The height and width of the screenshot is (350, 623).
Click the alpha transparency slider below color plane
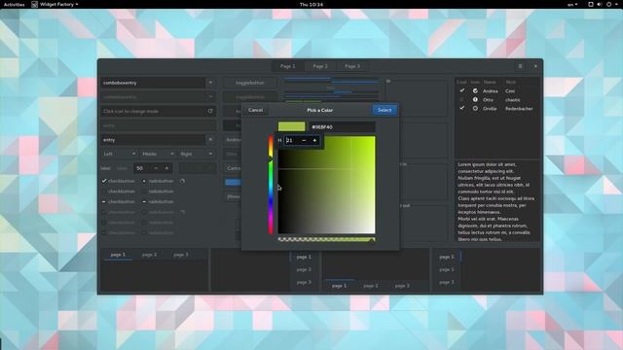point(326,239)
